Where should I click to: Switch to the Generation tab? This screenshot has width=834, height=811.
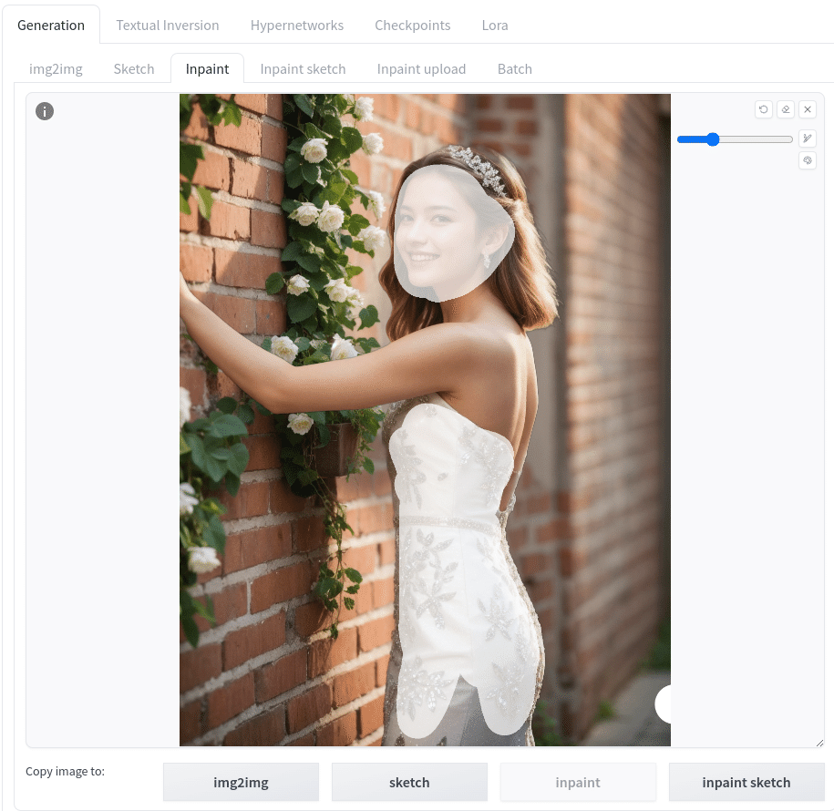pyautogui.click(x=51, y=25)
